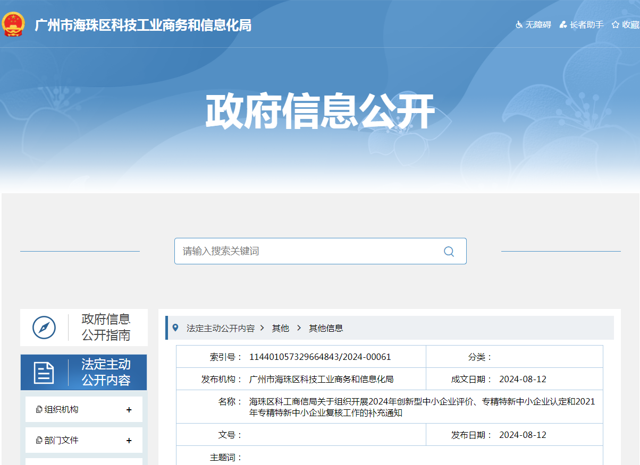Click the national emblem logo

13,24
